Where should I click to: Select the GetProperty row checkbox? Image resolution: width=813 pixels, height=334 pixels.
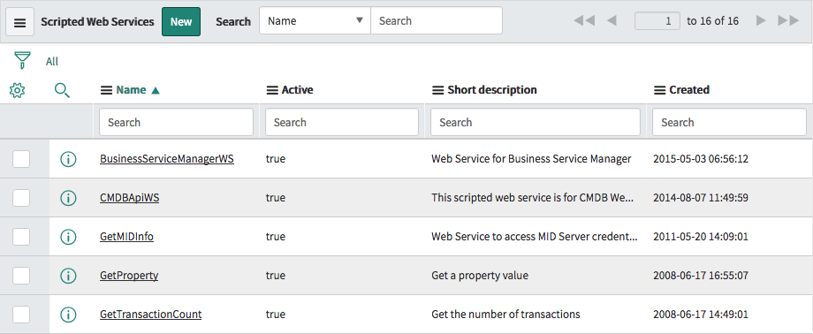click(21, 276)
